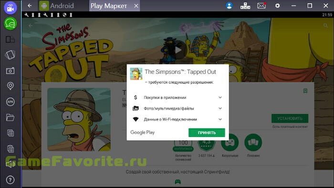
Task: Expand Photos/media/files permission chevron
Action: [x=220, y=108]
